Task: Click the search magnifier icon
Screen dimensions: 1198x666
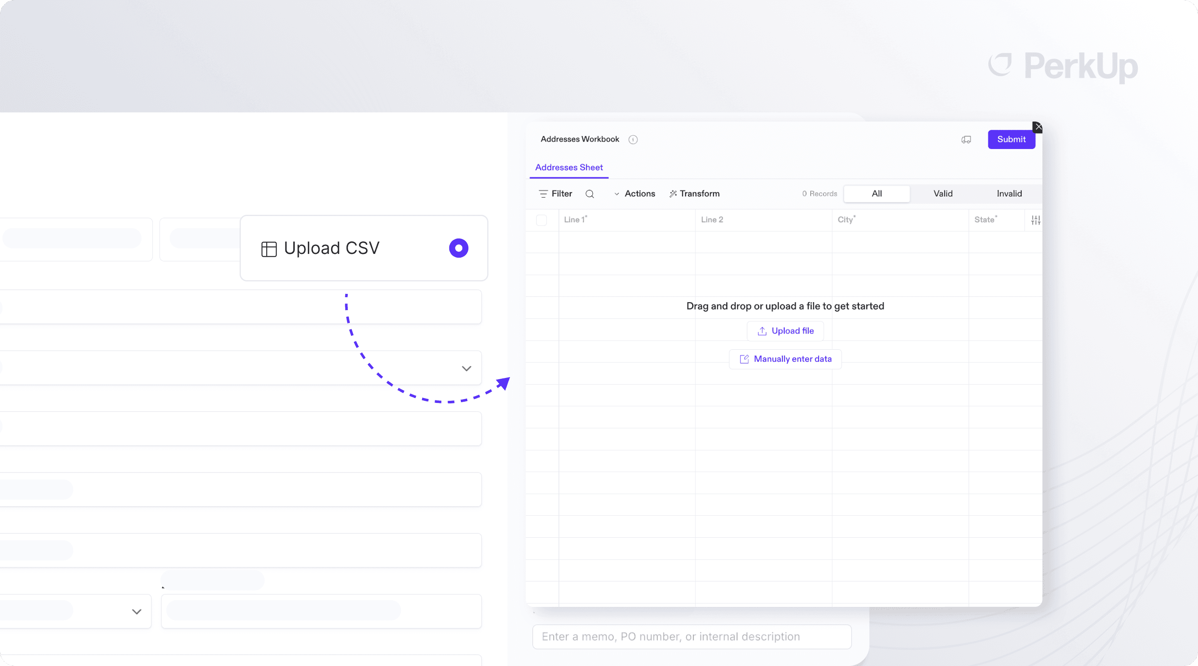Action: click(x=589, y=194)
